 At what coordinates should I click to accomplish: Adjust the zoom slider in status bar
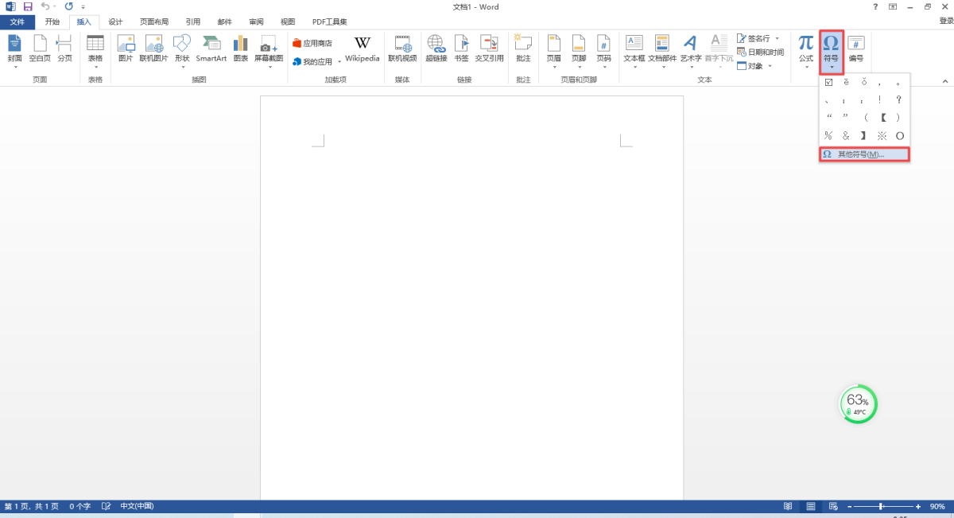tap(880, 506)
